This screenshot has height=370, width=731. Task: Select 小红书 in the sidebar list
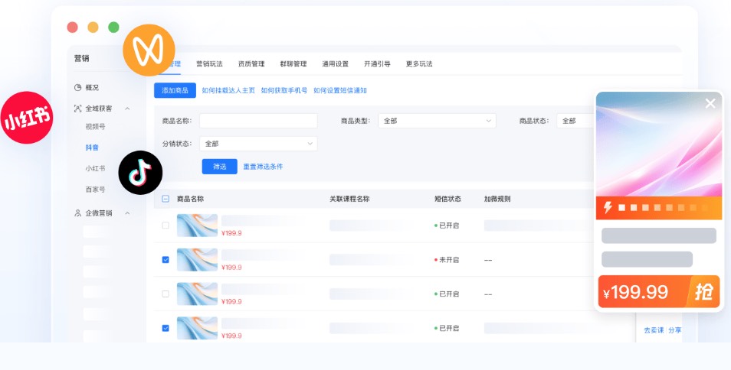(95, 168)
